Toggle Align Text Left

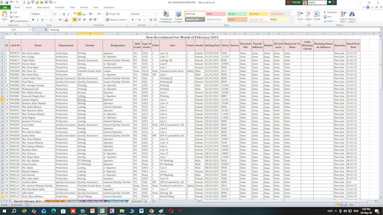[75, 20]
